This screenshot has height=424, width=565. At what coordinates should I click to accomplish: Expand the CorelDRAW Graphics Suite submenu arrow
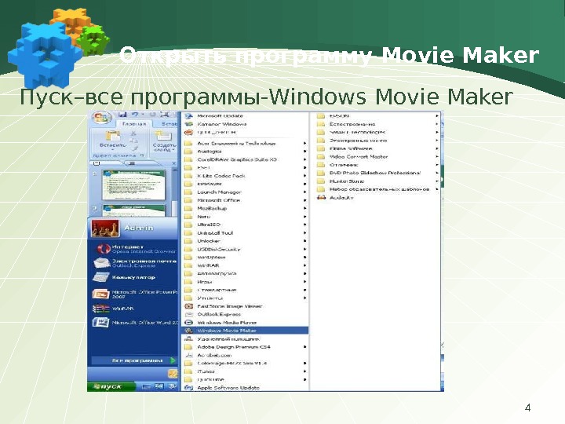click(x=304, y=159)
